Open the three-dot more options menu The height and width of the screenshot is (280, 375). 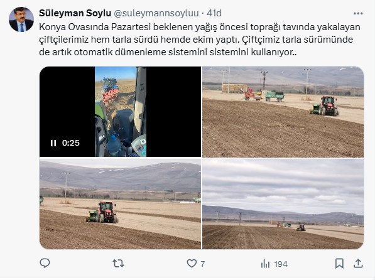point(358,13)
